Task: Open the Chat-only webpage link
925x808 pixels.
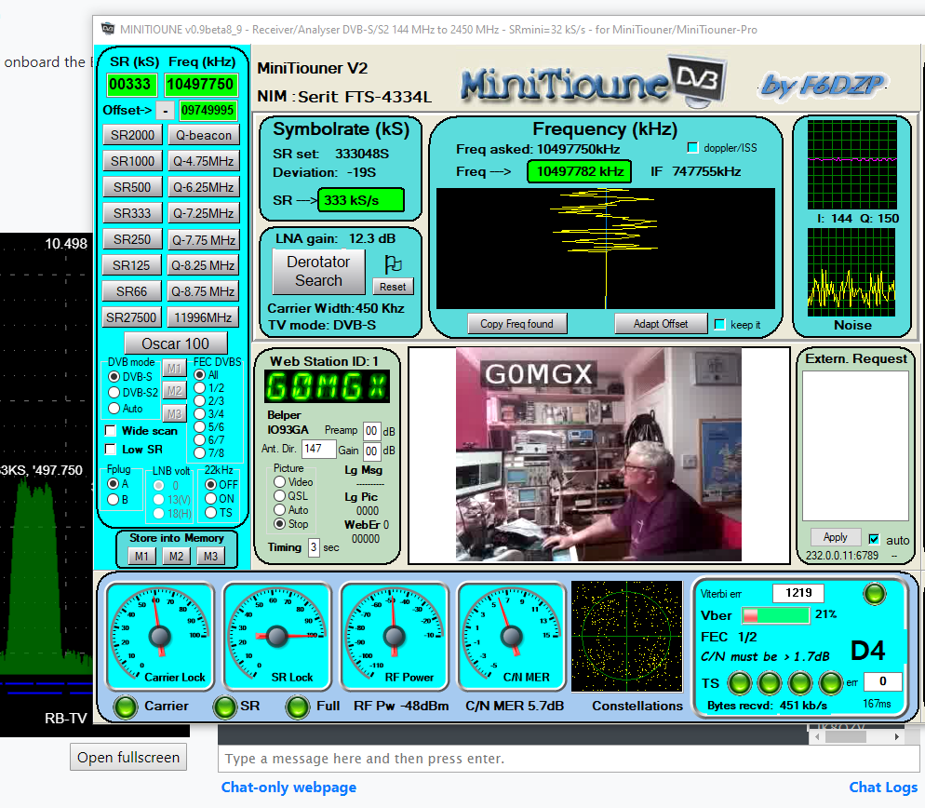Action: [288, 788]
